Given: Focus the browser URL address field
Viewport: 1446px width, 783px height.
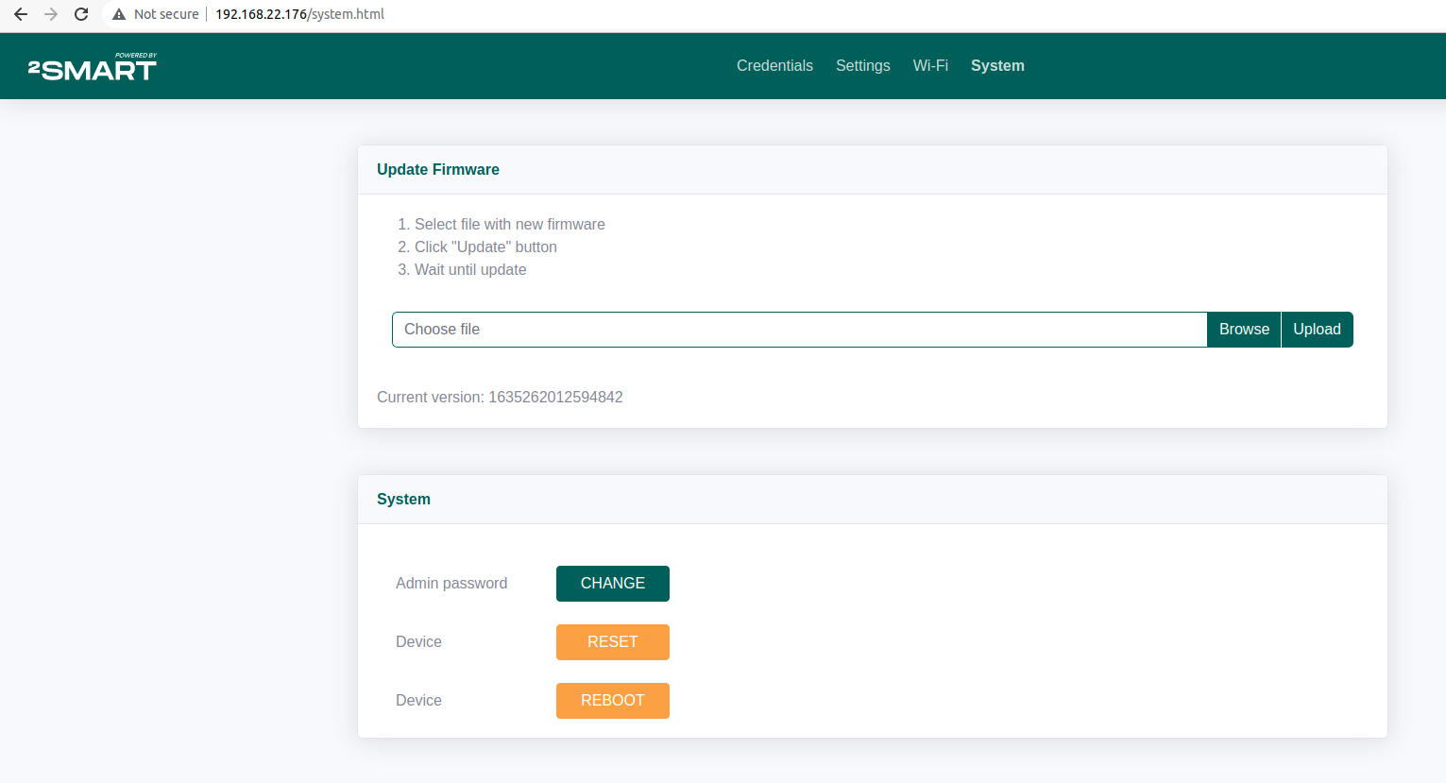Looking at the screenshot, I should point(567,14).
